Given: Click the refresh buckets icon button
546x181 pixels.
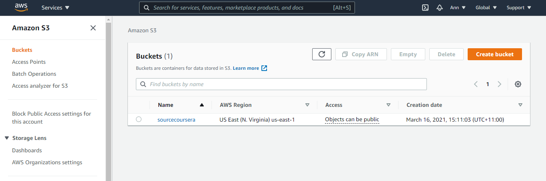Looking at the screenshot, I should (x=321, y=54).
